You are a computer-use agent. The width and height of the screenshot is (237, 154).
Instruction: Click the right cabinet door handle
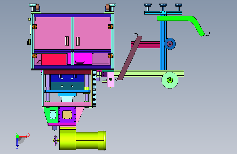tap(78, 41)
